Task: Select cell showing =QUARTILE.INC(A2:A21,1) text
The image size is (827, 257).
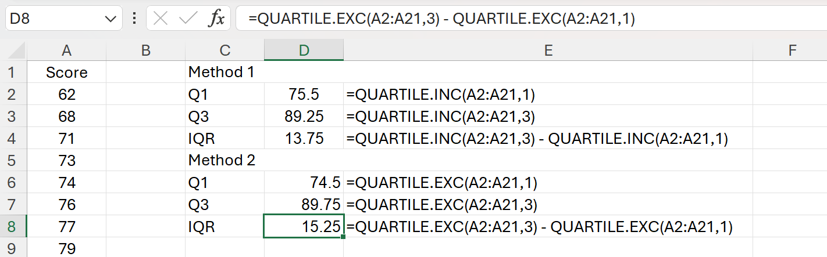Action: 548,95
